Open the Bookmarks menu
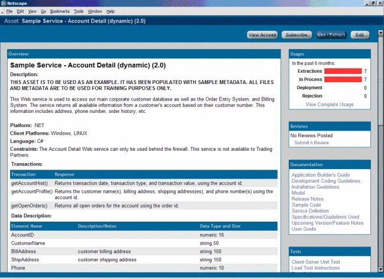Screen dimensions: 384x279 [x=60, y=11]
